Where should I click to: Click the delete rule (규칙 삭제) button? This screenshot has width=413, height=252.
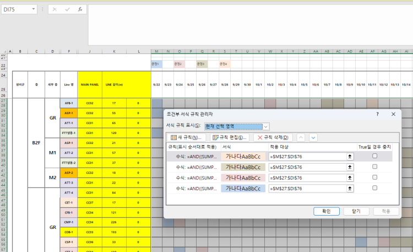(273, 137)
